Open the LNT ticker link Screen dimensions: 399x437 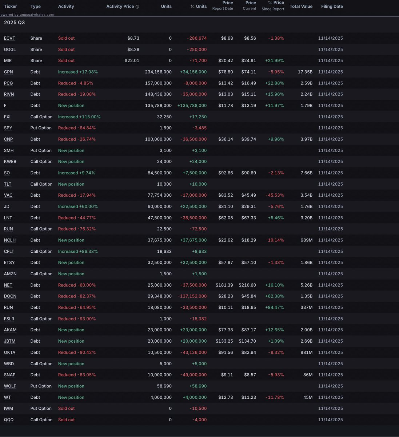(8, 218)
